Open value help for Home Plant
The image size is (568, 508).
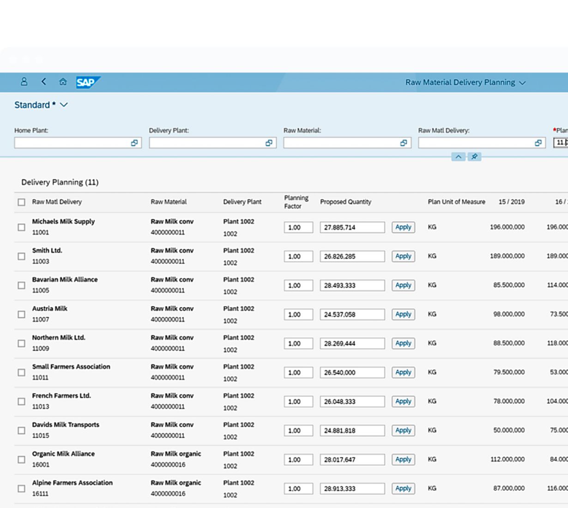(134, 143)
